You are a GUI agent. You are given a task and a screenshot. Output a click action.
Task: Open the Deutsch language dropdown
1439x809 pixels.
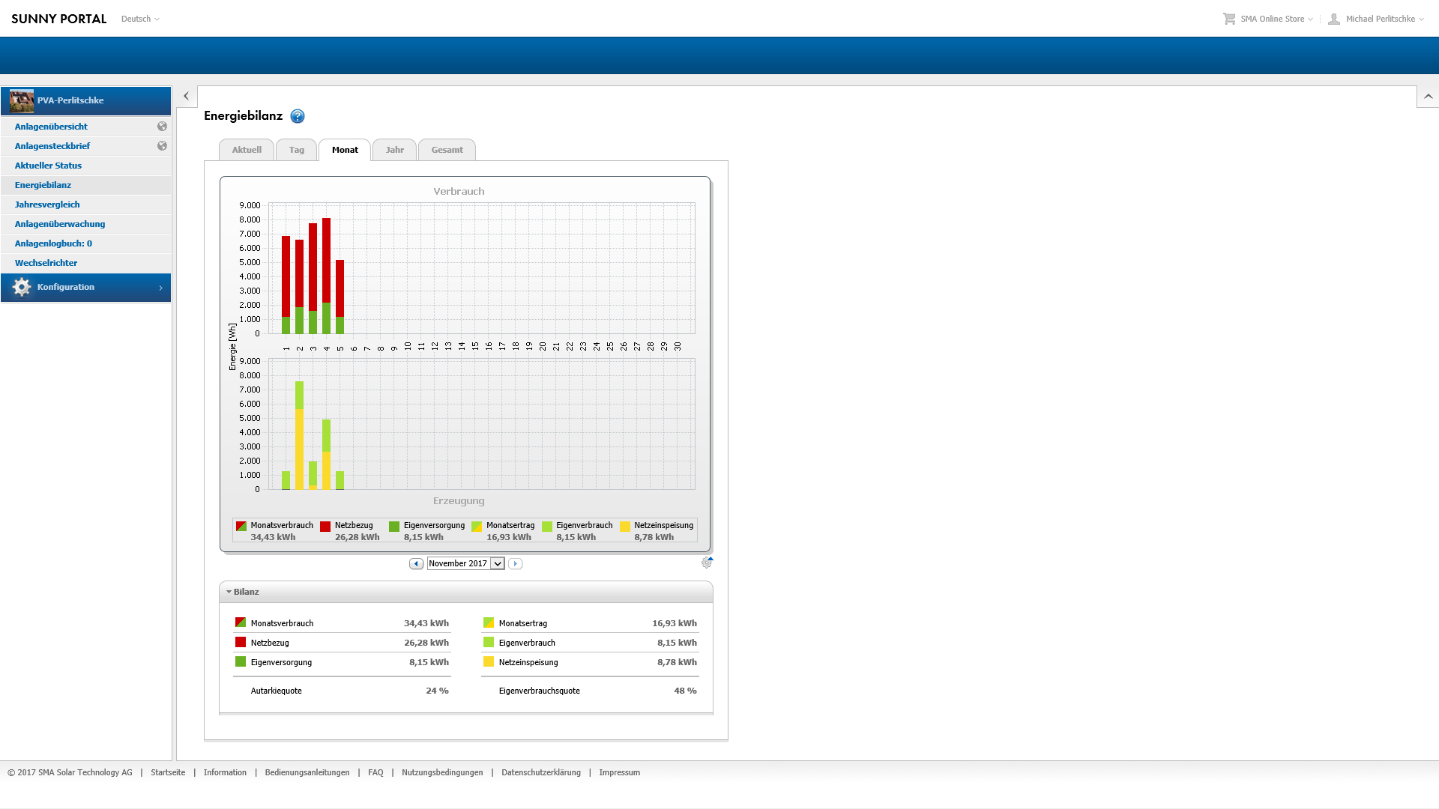pyautogui.click(x=140, y=19)
